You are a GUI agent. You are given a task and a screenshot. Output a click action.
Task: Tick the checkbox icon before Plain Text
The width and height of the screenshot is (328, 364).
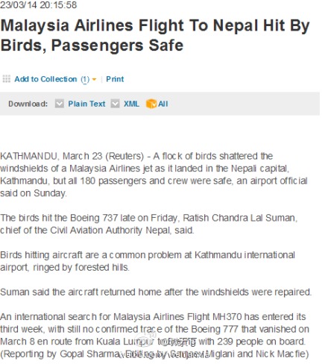coord(60,104)
